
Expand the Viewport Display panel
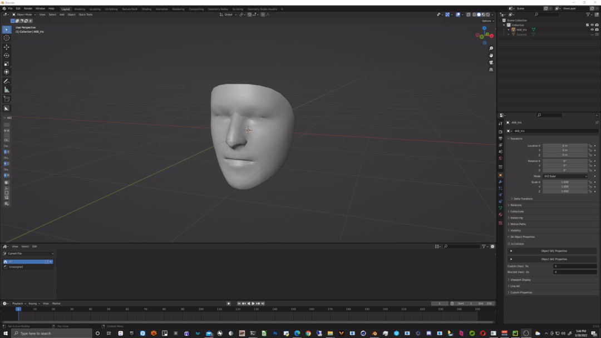(520, 280)
